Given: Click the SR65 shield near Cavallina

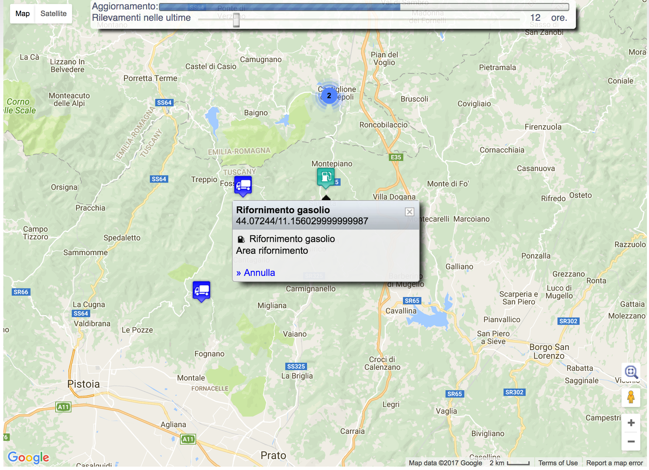Looking at the screenshot, I should click(x=412, y=301).
